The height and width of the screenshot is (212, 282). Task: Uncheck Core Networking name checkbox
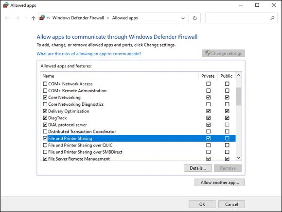coord(45,98)
